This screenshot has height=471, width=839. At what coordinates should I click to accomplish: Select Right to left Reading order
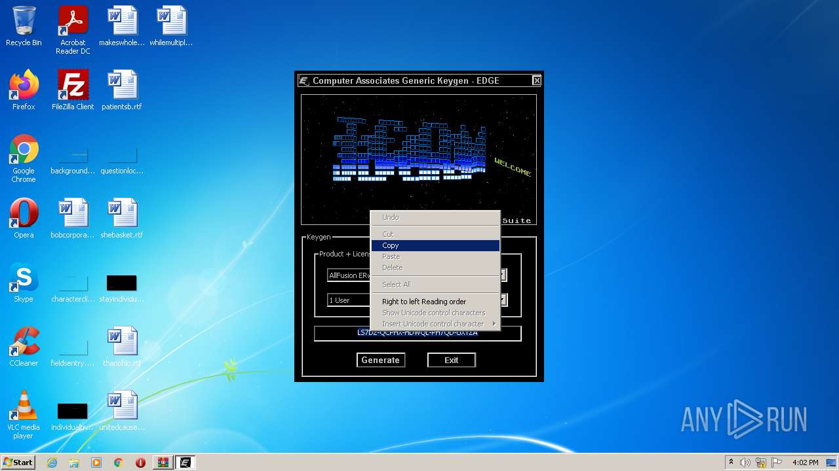pyautogui.click(x=435, y=302)
